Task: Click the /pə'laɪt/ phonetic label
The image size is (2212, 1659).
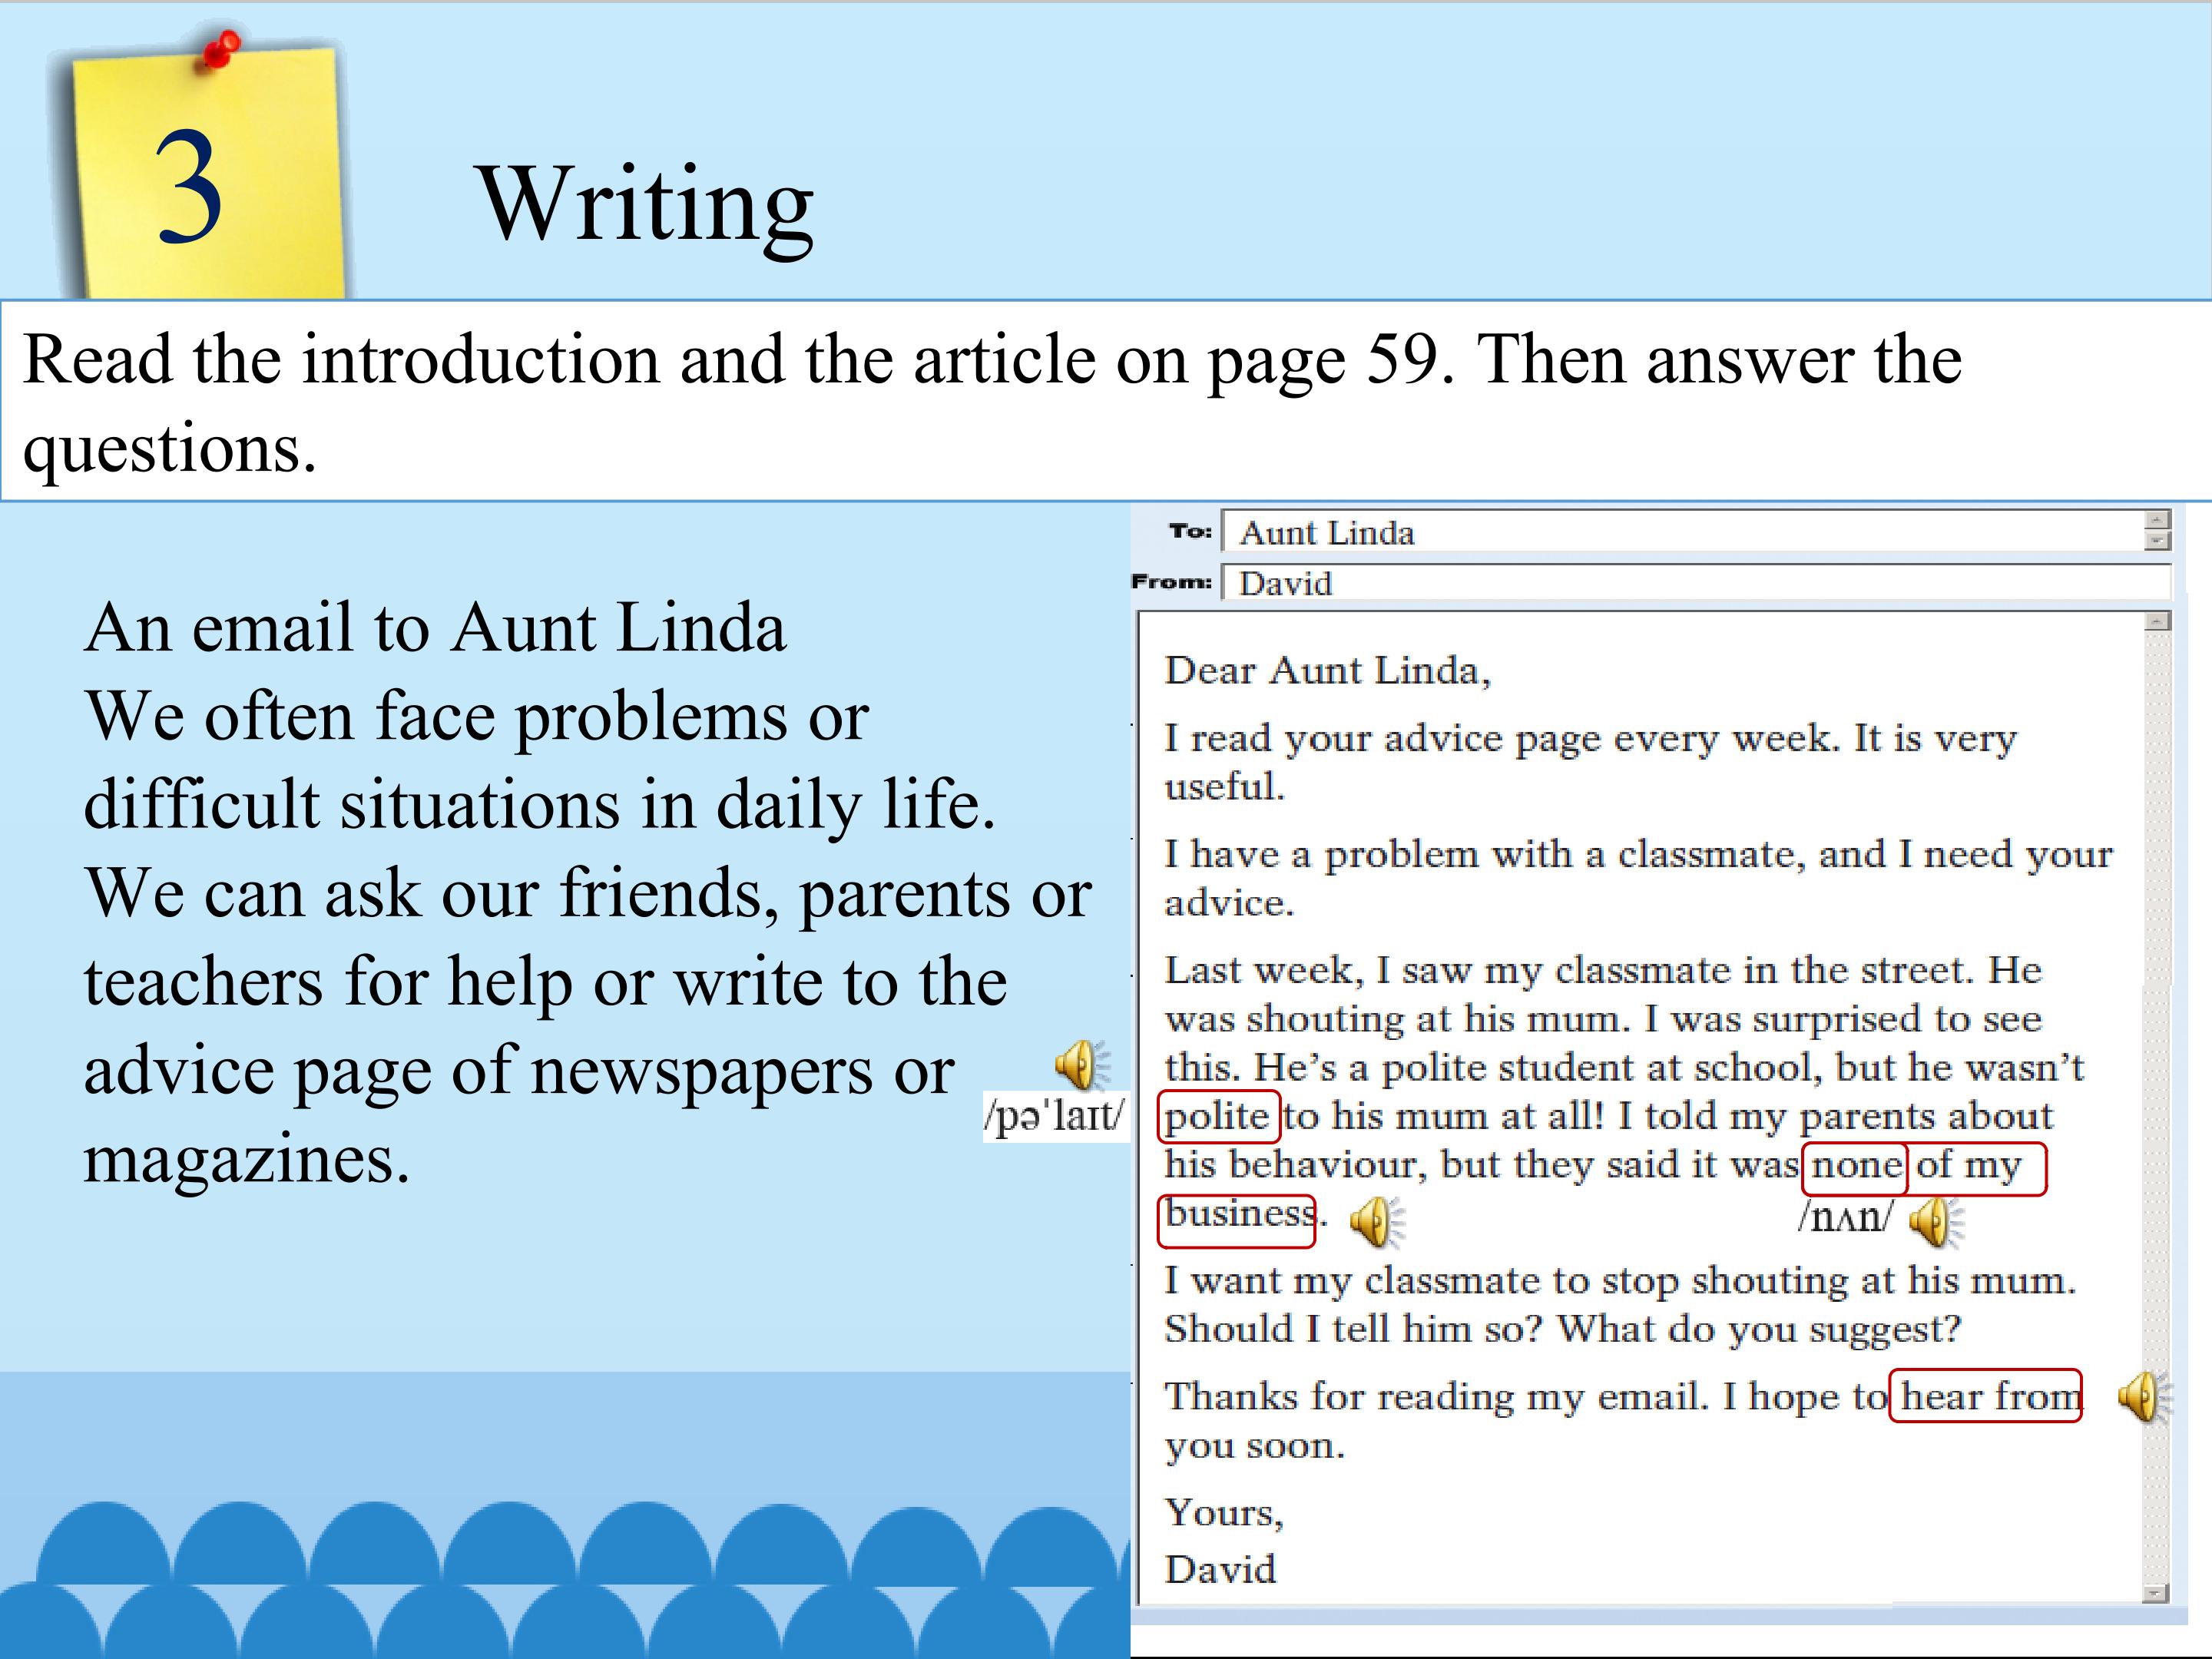Action: click(1055, 1116)
